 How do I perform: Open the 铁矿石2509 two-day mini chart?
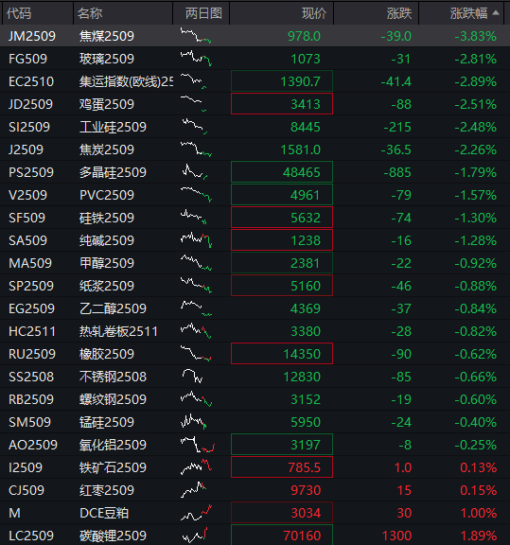pyautogui.click(x=196, y=466)
